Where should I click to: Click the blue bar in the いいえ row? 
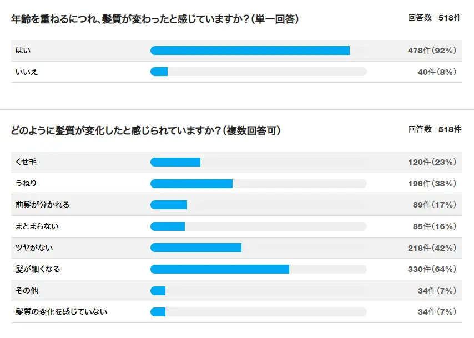(159, 72)
